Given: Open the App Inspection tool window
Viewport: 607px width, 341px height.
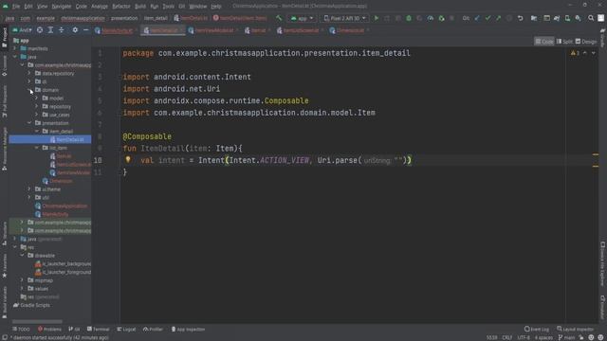Looking at the screenshot, I should [188, 329].
